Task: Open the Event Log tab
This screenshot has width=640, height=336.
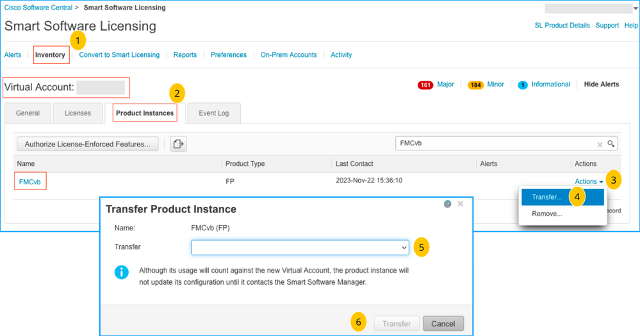Action: click(214, 113)
